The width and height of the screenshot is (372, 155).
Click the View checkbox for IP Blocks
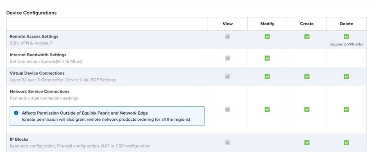click(x=227, y=143)
